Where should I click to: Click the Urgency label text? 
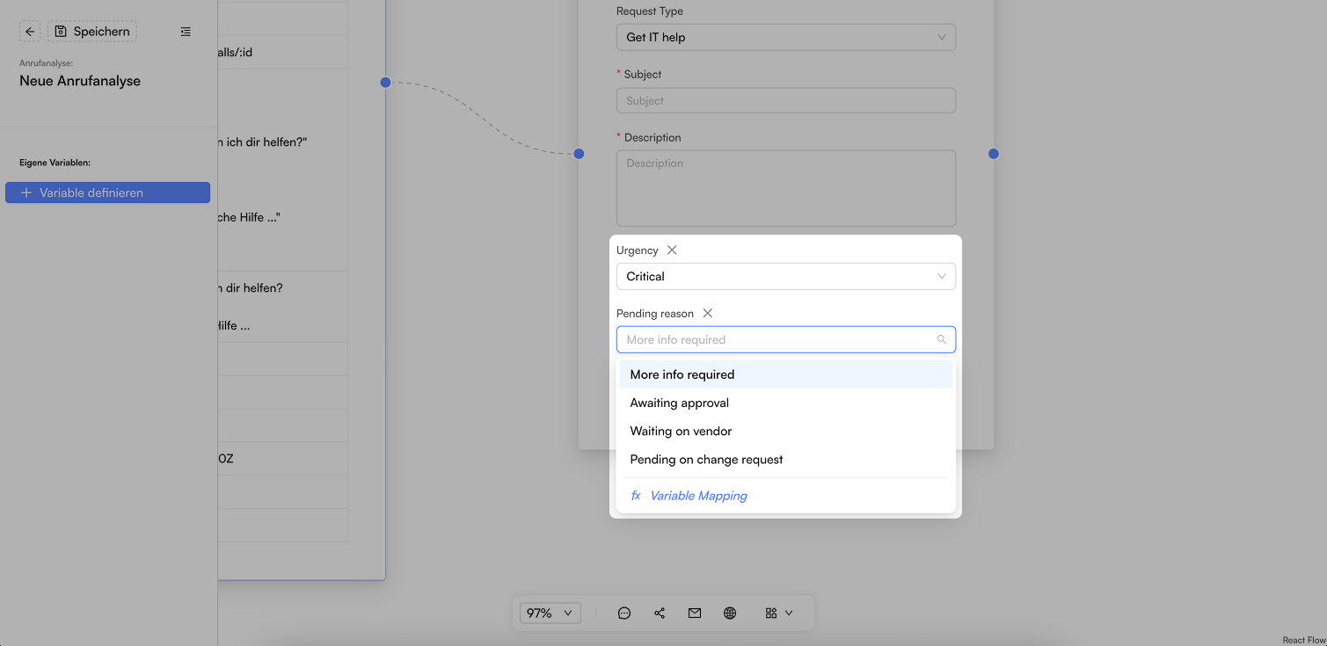pyautogui.click(x=638, y=250)
